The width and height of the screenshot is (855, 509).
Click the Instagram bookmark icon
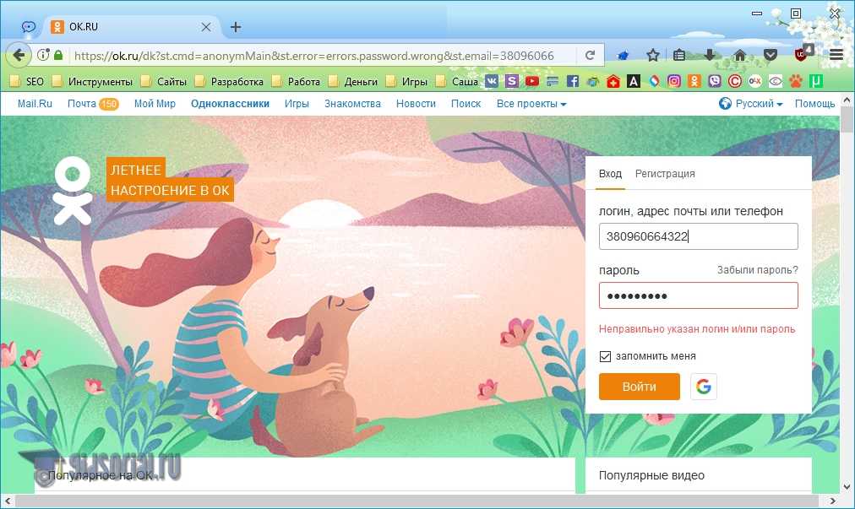[674, 82]
